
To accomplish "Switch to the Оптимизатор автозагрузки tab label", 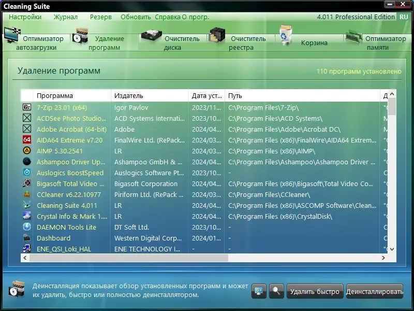I will click(x=40, y=43).
